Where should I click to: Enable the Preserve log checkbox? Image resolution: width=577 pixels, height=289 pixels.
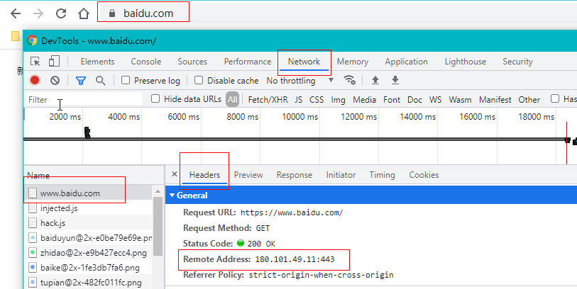click(x=126, y=80)
